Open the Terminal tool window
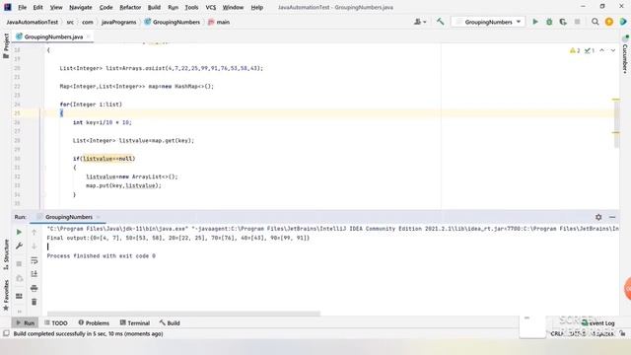This screenshot has width=631, height=355. click(x=135, y=322)
